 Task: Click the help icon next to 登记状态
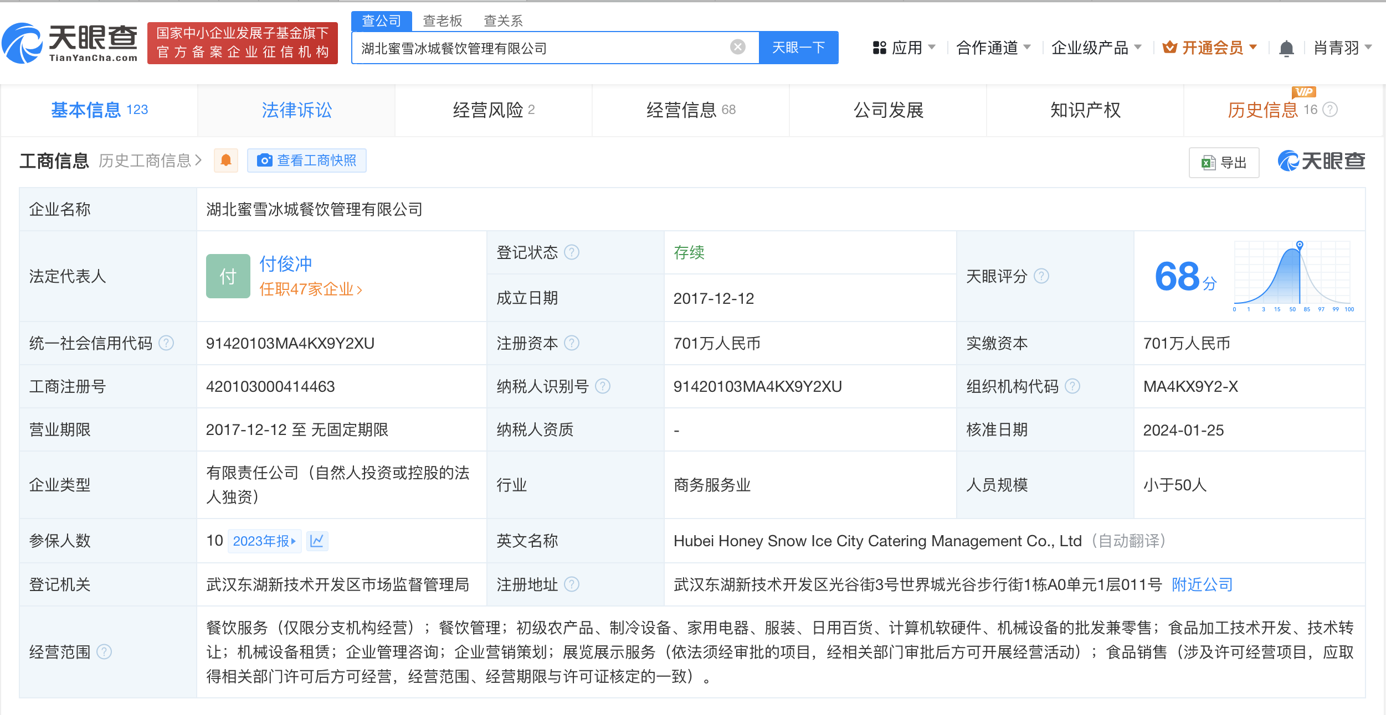(572, 252)
